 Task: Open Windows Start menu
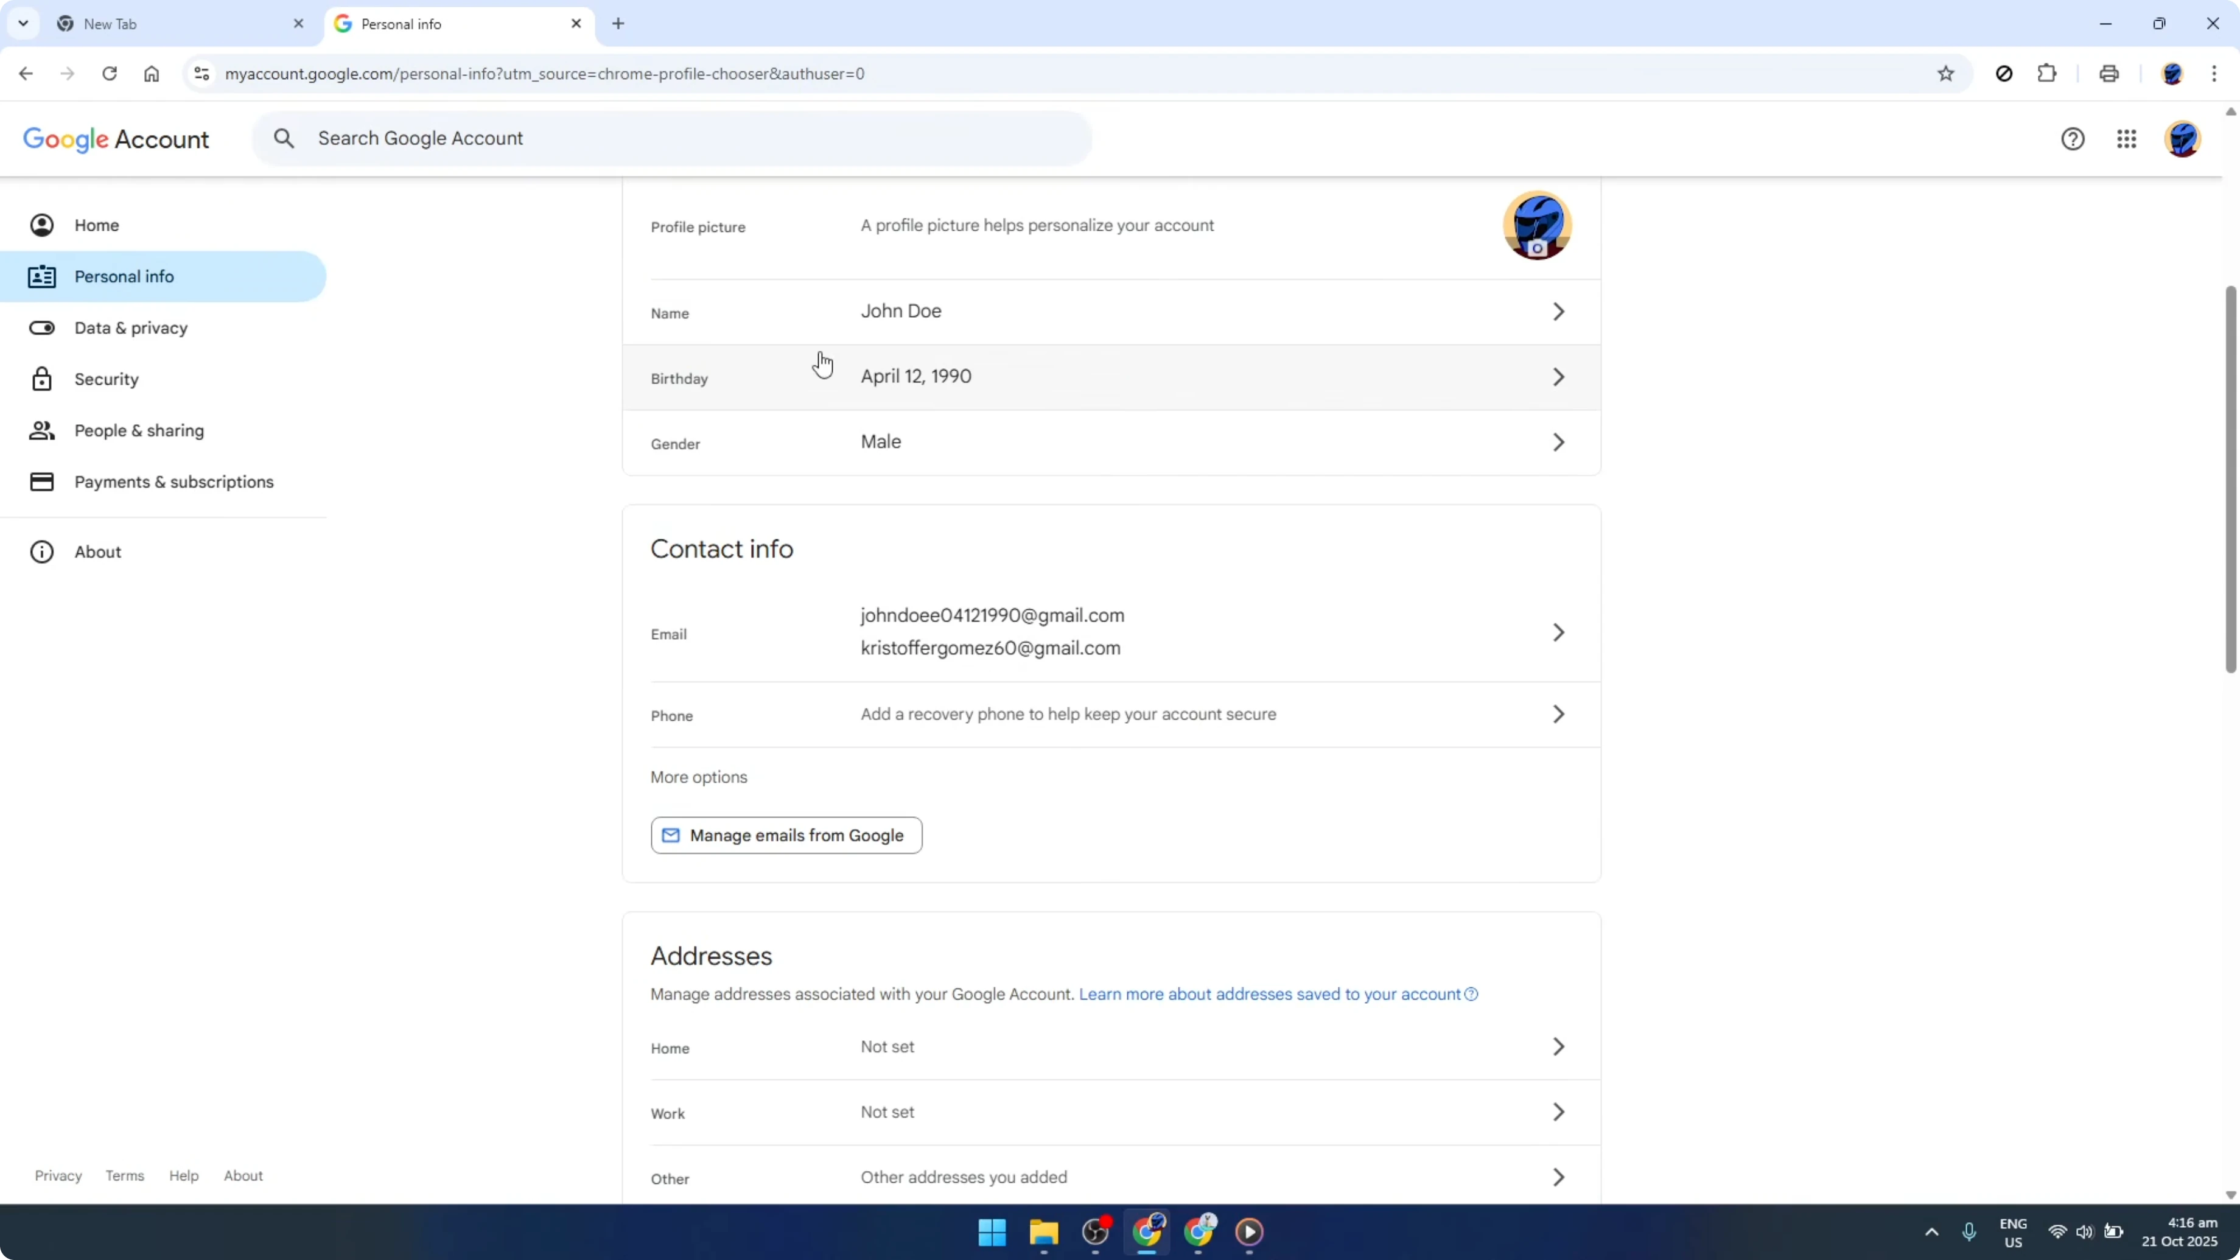pyautogui.click(x=992, y=1232)
